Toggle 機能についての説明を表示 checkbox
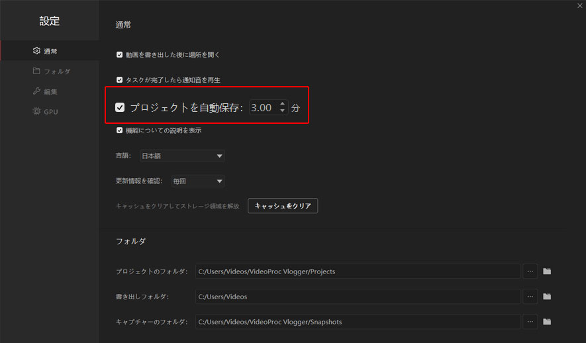Image resolution: width=586 pixels, height=343 pixels. (x=120, y=130)
